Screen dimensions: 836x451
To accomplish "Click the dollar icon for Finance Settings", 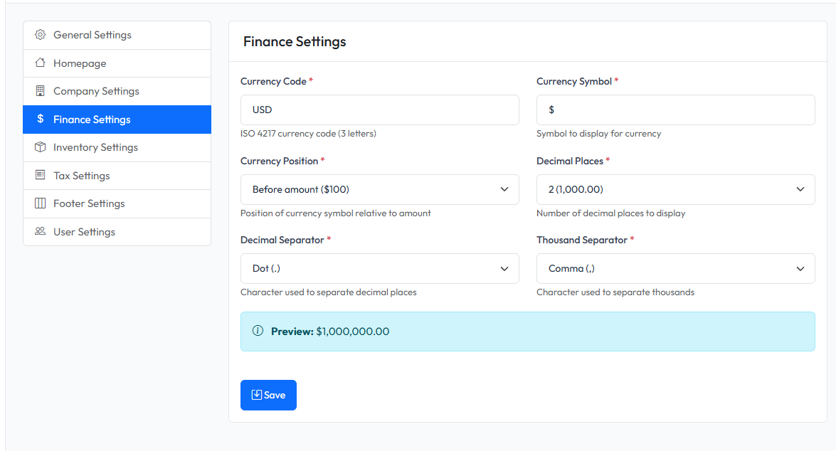I will 41,119.
